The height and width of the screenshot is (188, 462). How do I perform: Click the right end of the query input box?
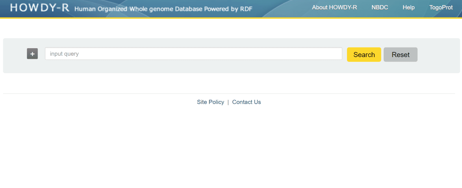point(337,54)
